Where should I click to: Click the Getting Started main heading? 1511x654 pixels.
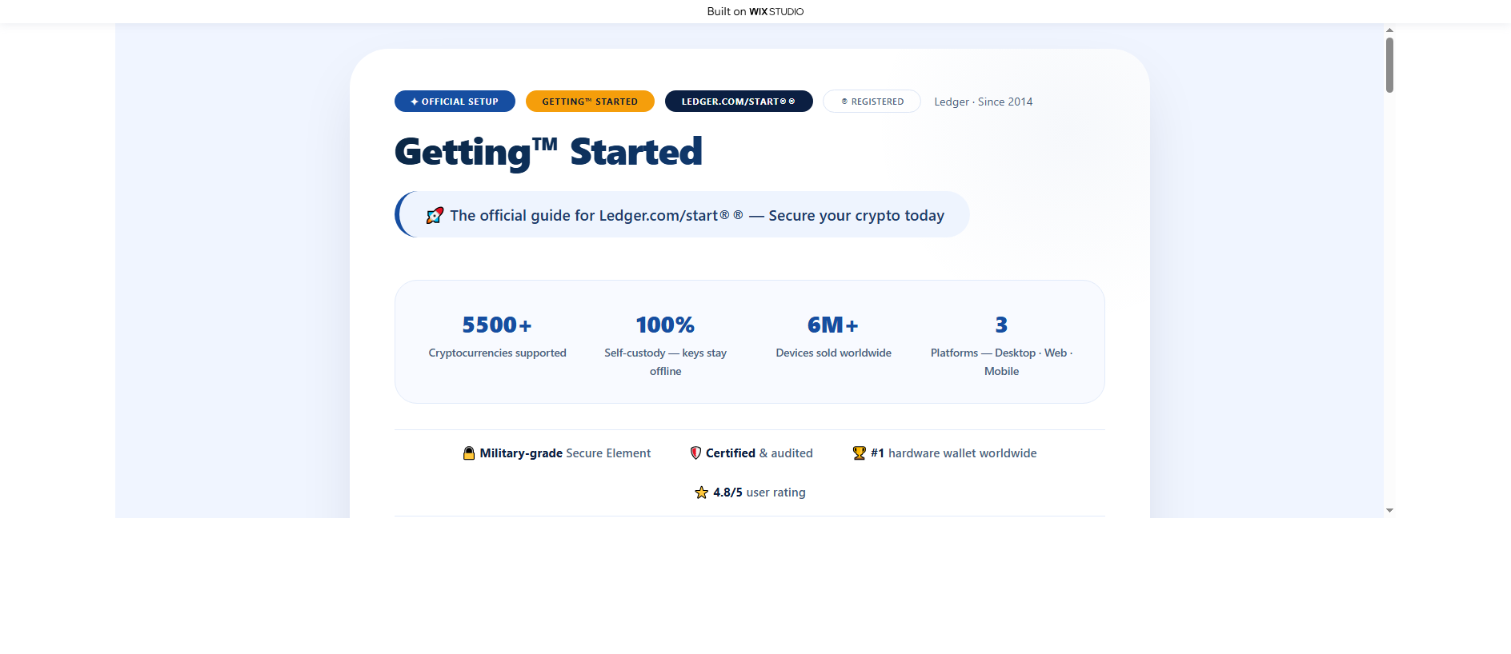click(548, 152)
